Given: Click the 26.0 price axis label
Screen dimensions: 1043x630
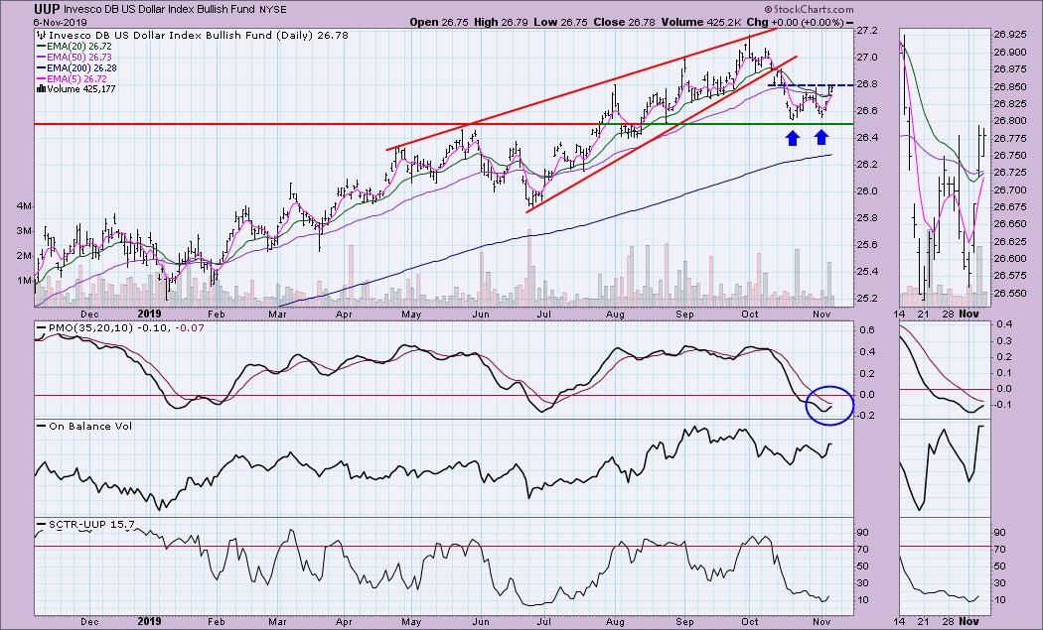Looking at the screenshot, I should tap(868, 190).
